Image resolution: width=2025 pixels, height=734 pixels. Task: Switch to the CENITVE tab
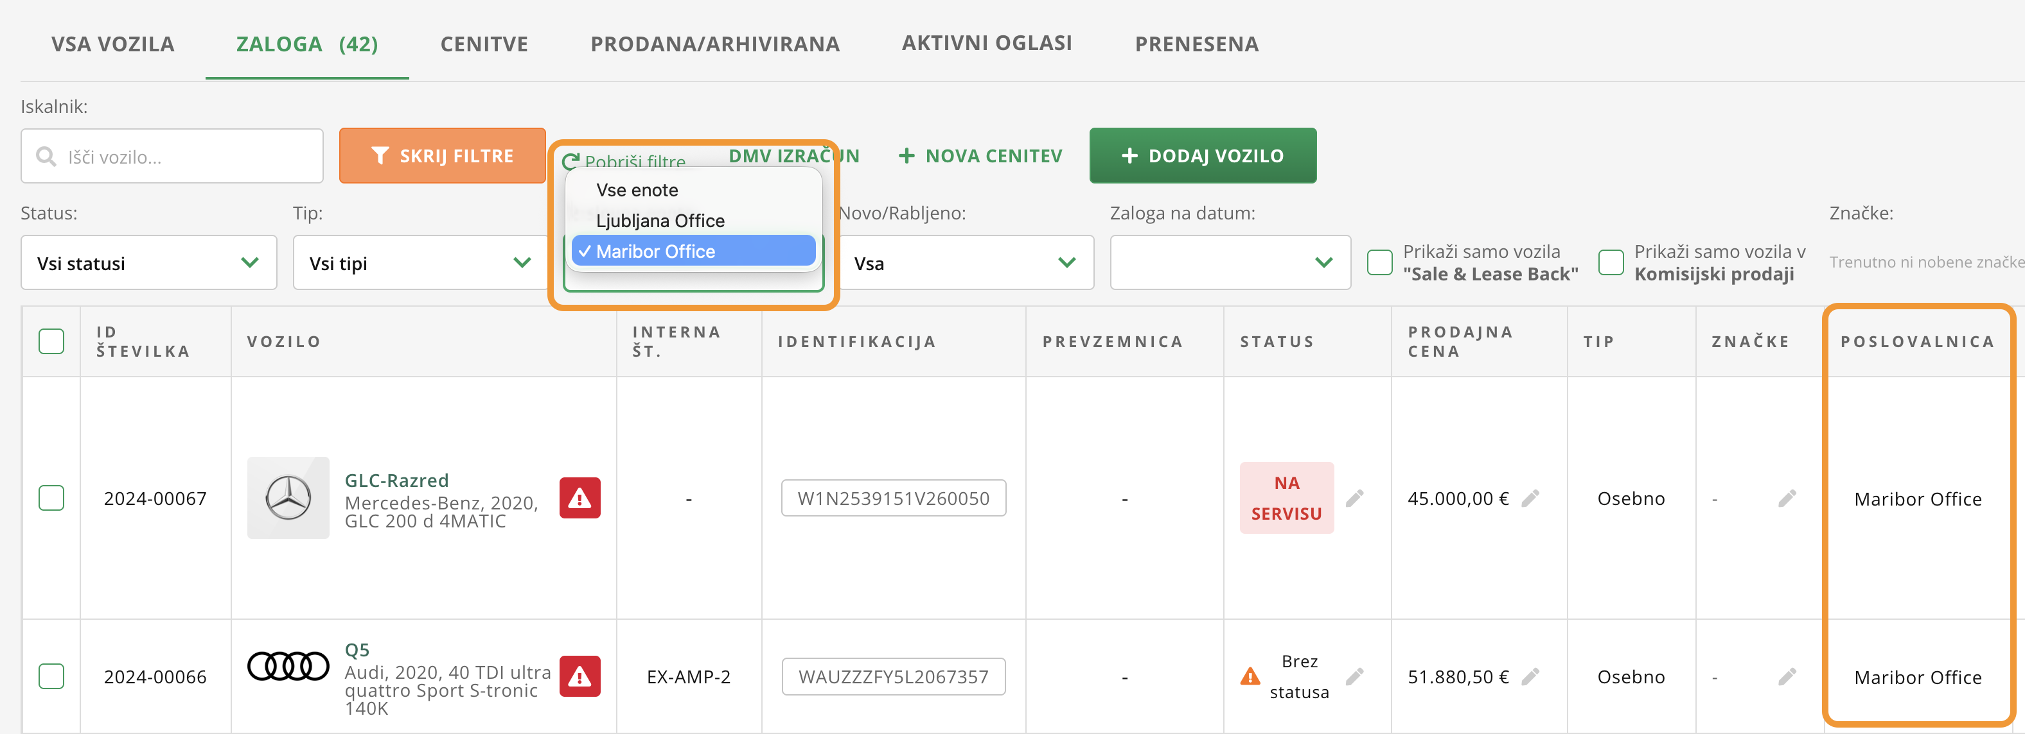point(484,44)
